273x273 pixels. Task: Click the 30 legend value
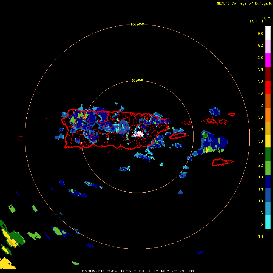(x=261, y=141)
